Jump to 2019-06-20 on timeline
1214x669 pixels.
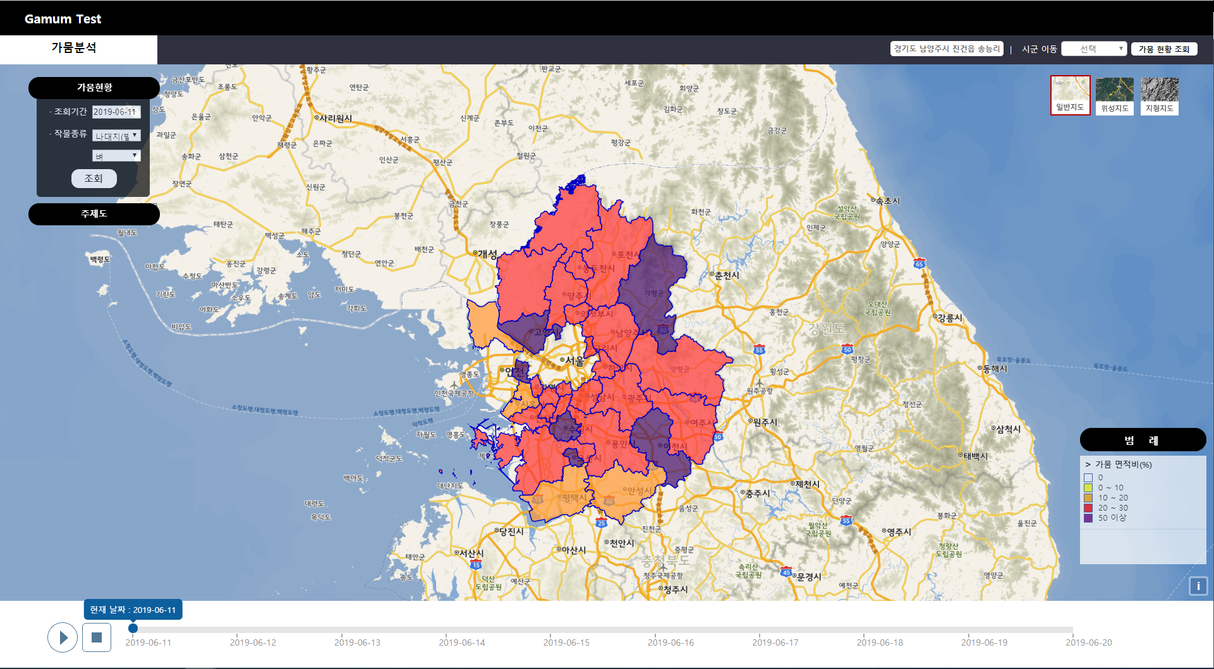pyautogui.click(x=1089, y=642)
